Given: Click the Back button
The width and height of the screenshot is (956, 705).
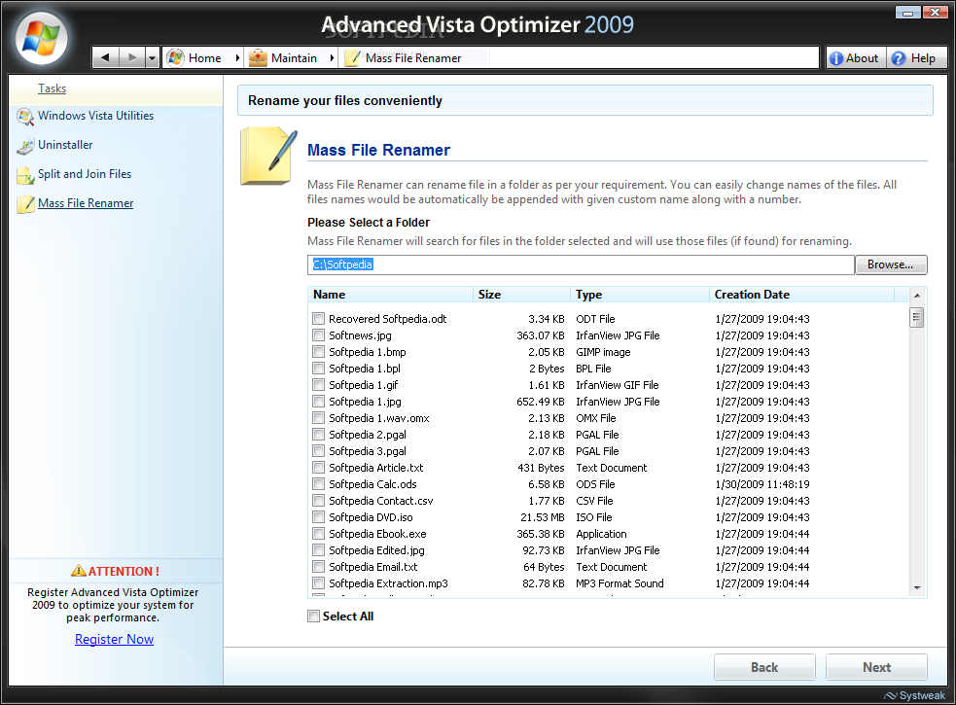Looking at the screenshot, I should (x=764, y=667).
